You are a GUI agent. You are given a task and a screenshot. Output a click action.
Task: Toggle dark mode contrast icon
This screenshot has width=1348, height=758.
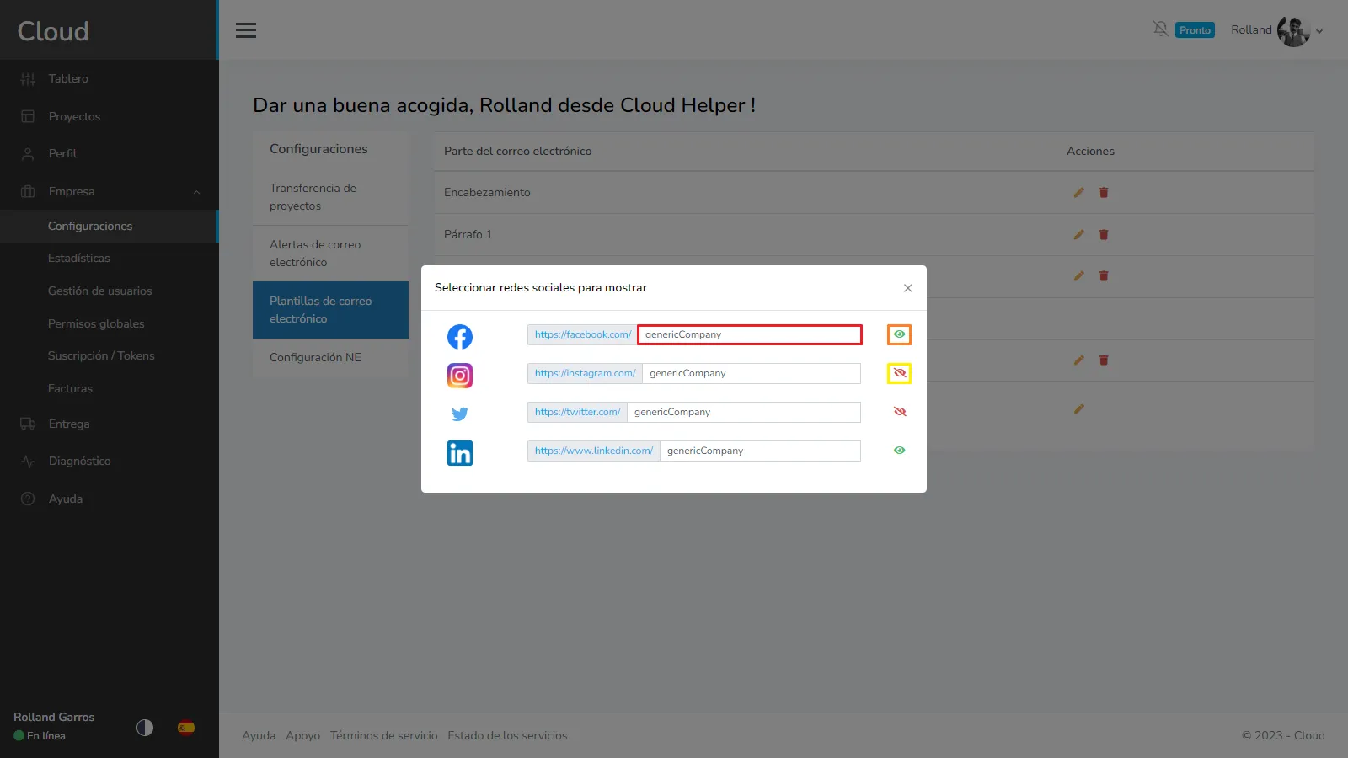[x=145, y=728]
